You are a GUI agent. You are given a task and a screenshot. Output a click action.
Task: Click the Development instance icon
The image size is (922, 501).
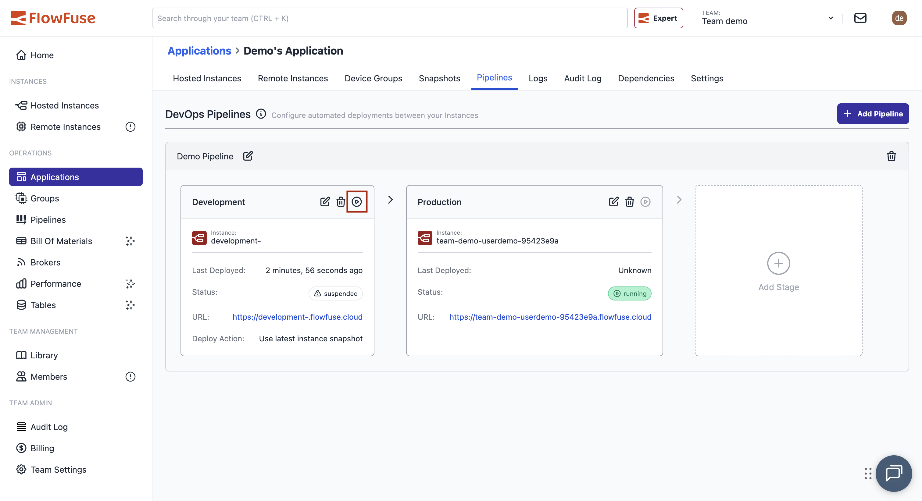click(x=199, y=238)
